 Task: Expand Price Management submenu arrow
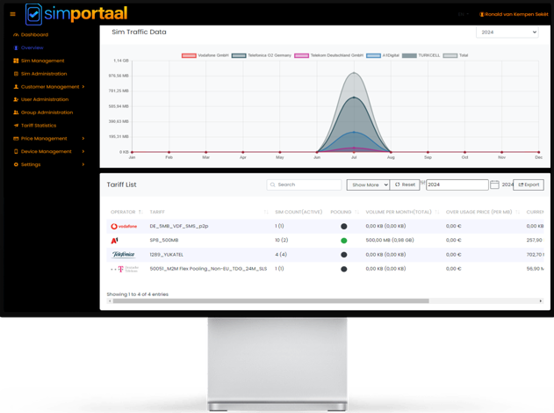[83, 139]
